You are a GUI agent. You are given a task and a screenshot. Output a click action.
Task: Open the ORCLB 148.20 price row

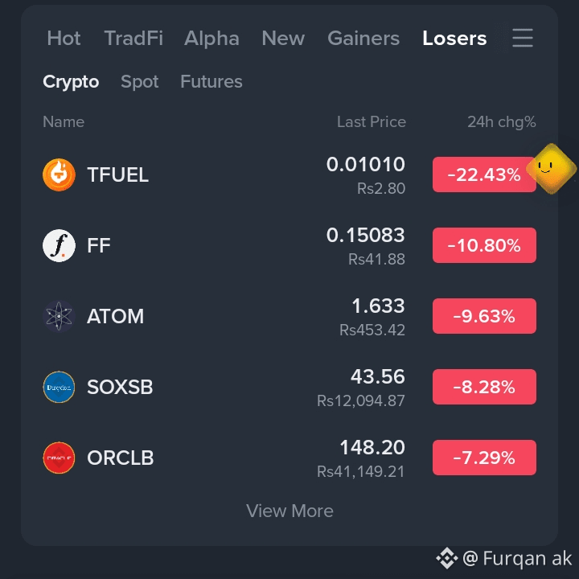(289, 458)
